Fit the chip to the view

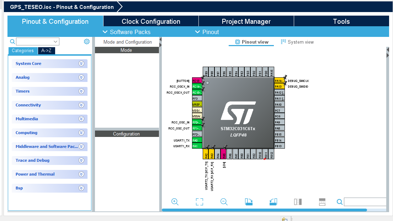[199, 202]
